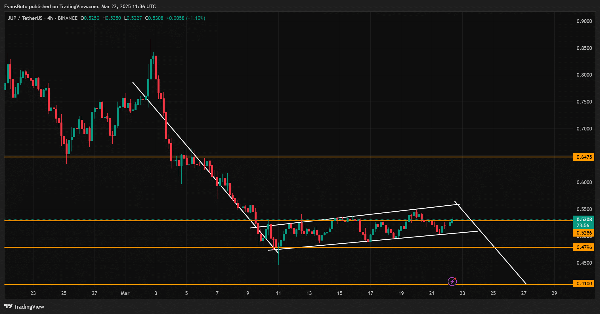Click the +0.0058 (+1.10%) change value
Screen dimensions: 600x314
coord(186,18)
